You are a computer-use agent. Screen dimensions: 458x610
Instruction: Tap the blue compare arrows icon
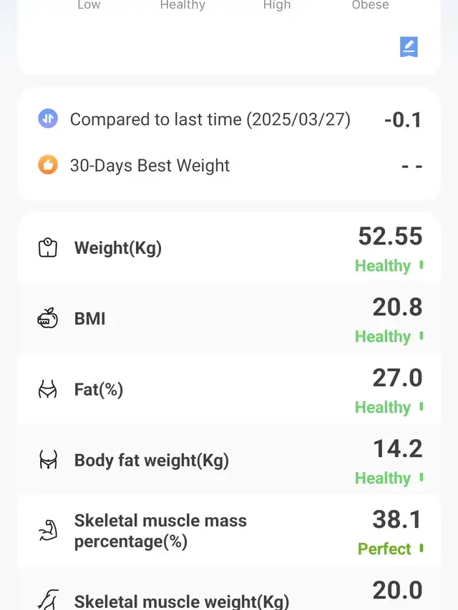[48, 119]
